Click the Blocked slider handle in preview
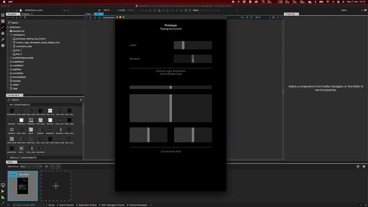 pyautogui.click(x=193, y=59)
